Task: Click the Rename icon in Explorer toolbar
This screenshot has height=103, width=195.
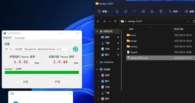Action: (x=143, y=11)
